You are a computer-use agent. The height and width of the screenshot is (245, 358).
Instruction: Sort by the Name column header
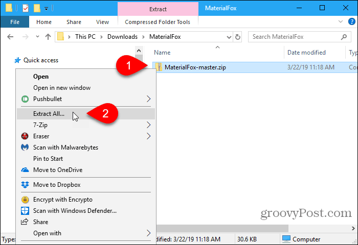click(x=162, y=53)
